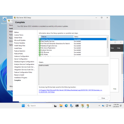This screenshot has width=124, height=124.
Task: Click the volume icon in the system tray
Action: [x=110, y=106]
